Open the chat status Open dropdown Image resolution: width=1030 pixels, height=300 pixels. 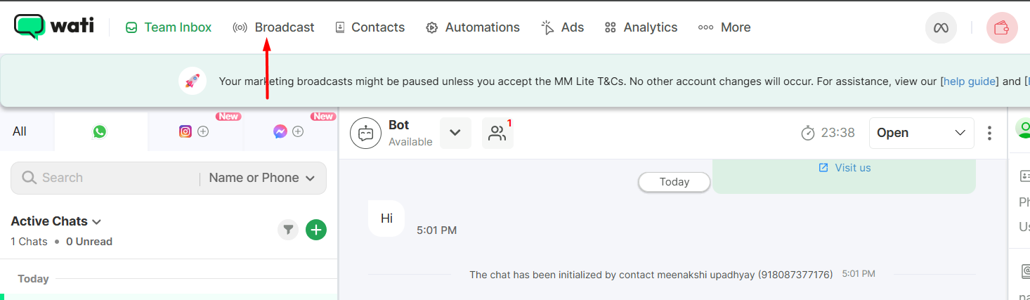(x=922, y=133)
